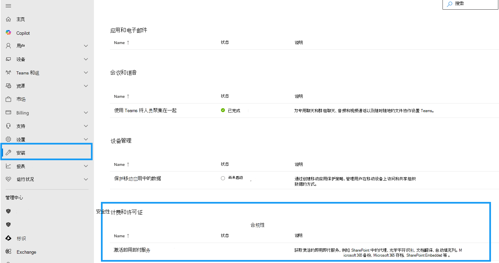Click the 主页 home icon
The width and height of the screenshot is (499, 263).
pos(8,19)
